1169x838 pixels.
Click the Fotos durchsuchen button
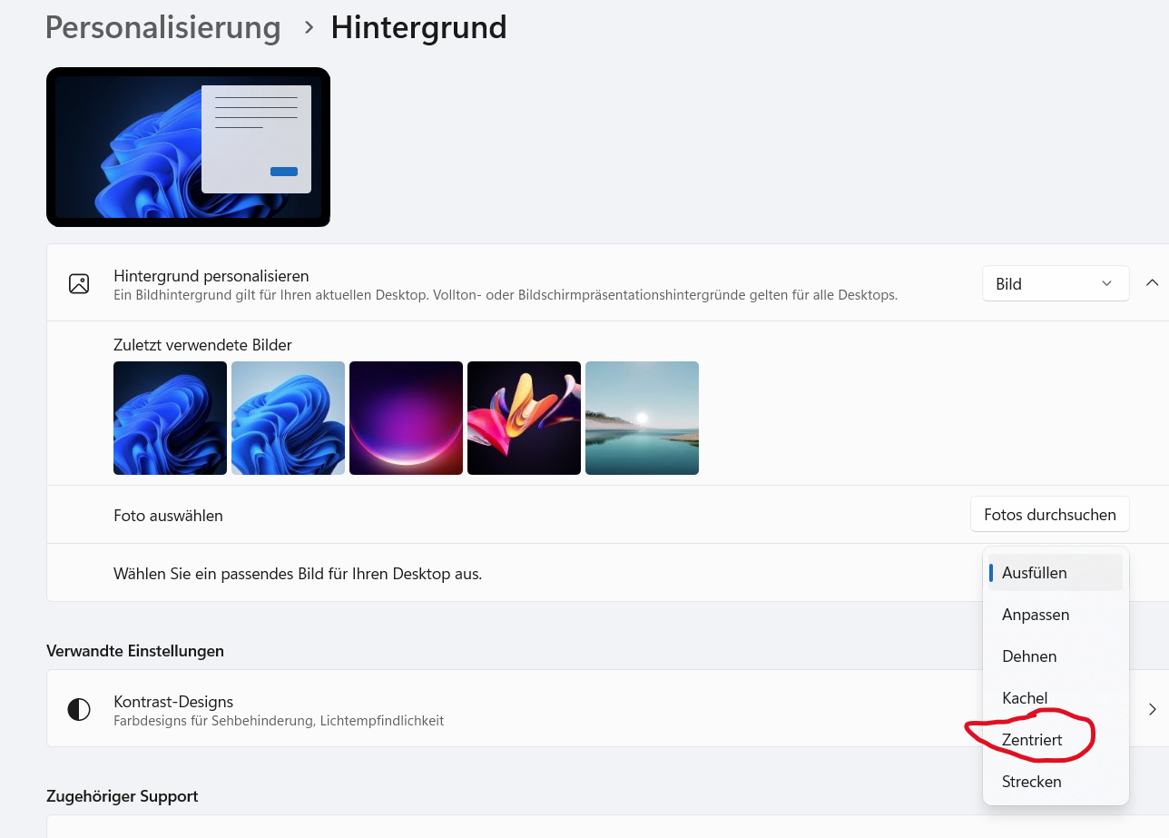[1050, 515]
